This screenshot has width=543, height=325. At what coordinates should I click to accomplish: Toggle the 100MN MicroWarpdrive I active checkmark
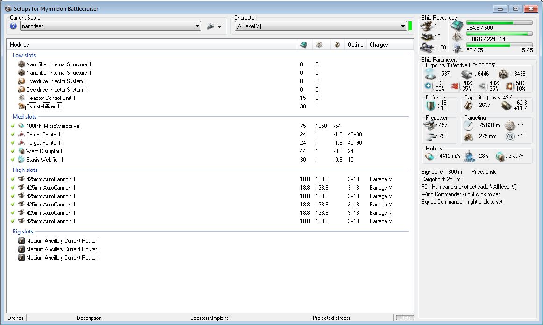click(13, 126)
